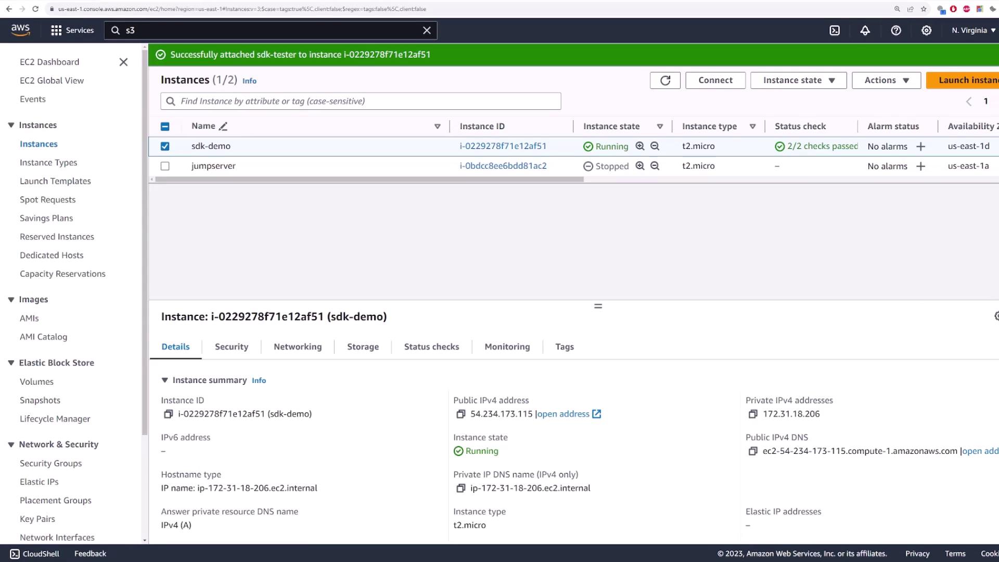Click the horizontal table scrollbar
The width and height of the screenshot is (999, 562).
click(369, 179)
